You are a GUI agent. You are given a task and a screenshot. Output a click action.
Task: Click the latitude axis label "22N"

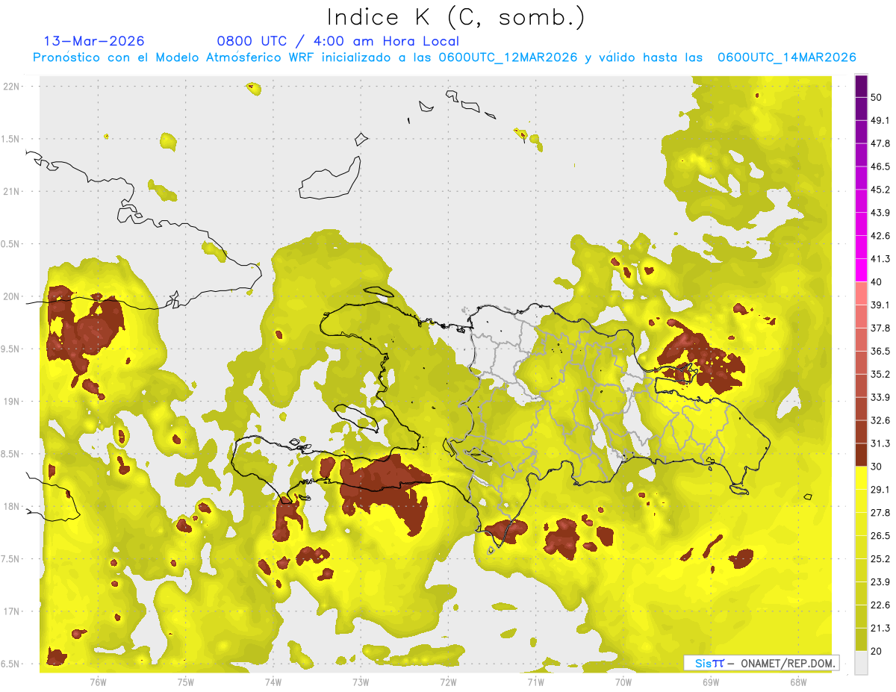click(x=12, y=87)
